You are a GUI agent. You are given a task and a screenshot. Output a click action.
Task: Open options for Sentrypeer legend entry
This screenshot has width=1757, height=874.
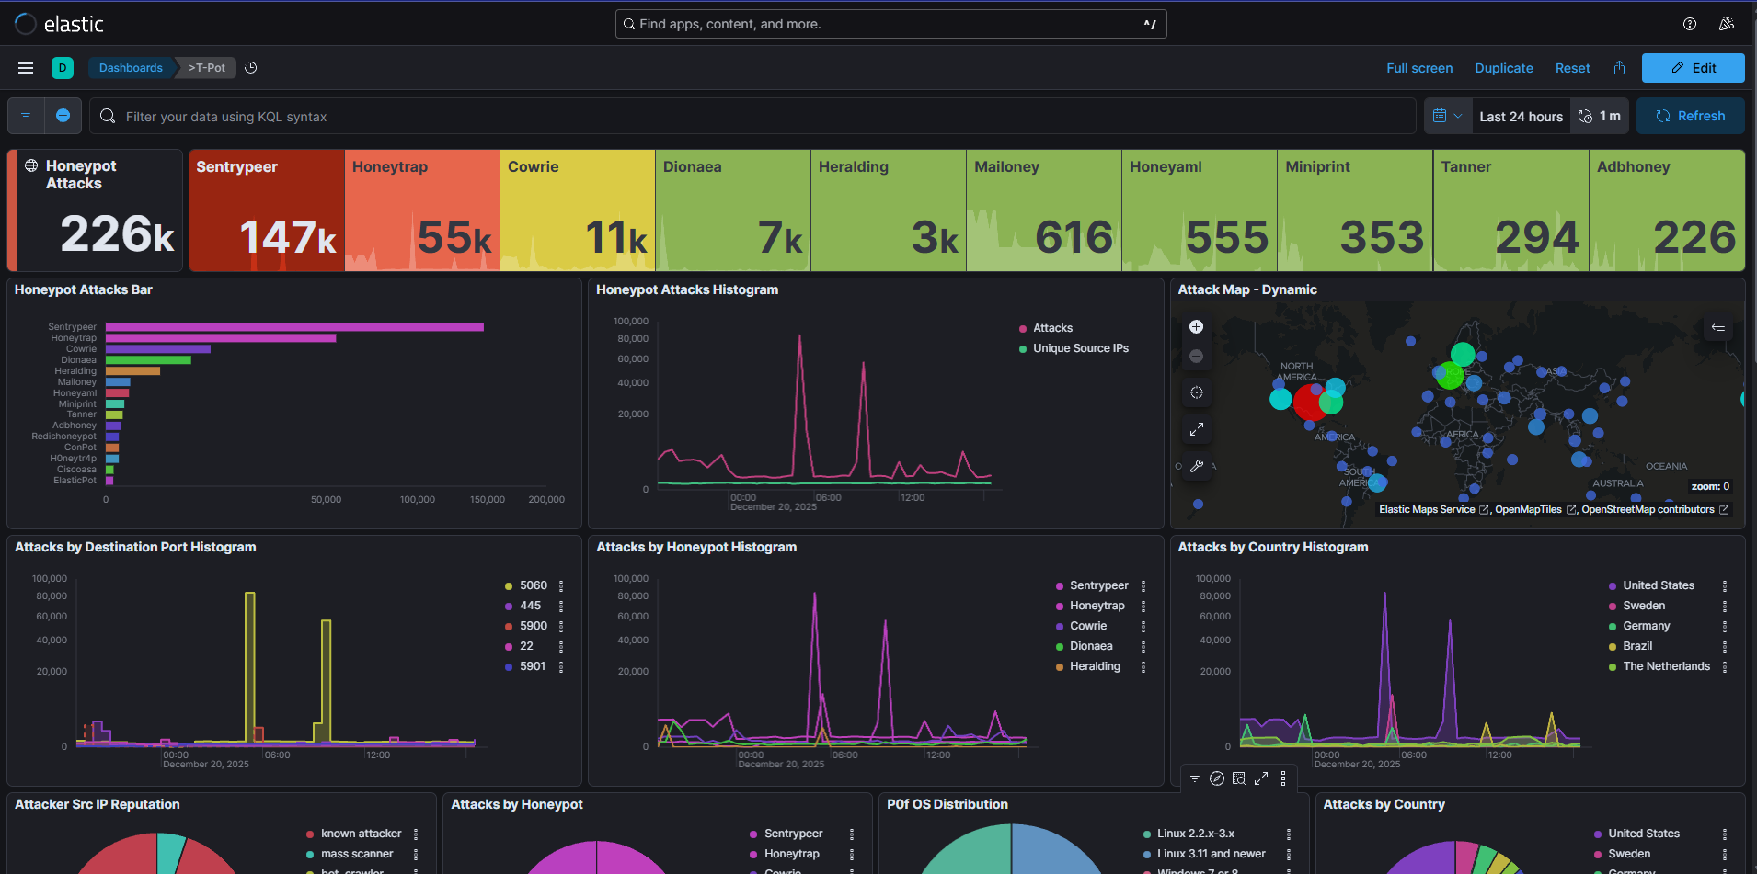pos(1143,585)
